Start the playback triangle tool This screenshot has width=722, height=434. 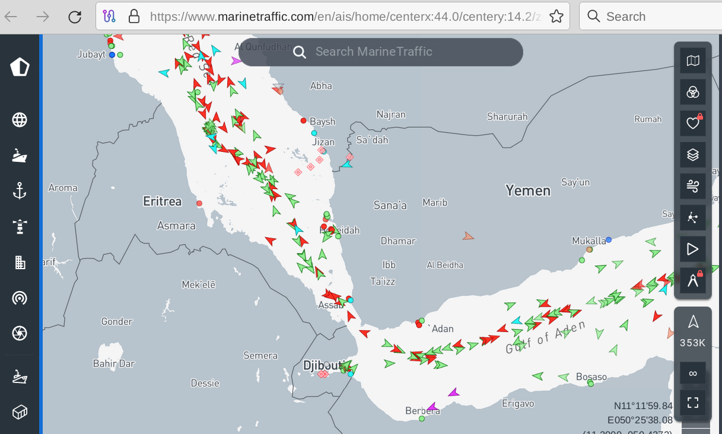pyautogui.click(x=692, y=249)
